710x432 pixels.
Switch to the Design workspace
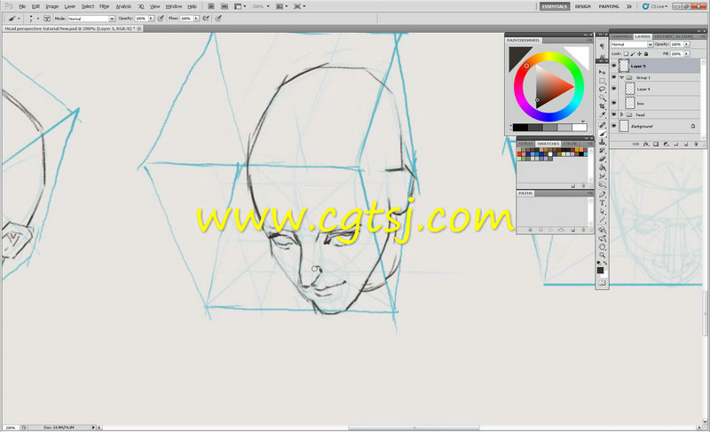583,6
